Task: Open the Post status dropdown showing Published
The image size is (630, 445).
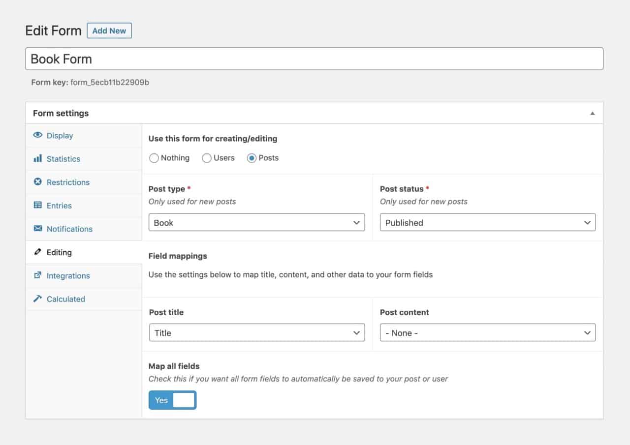Action: click(487, 222)
